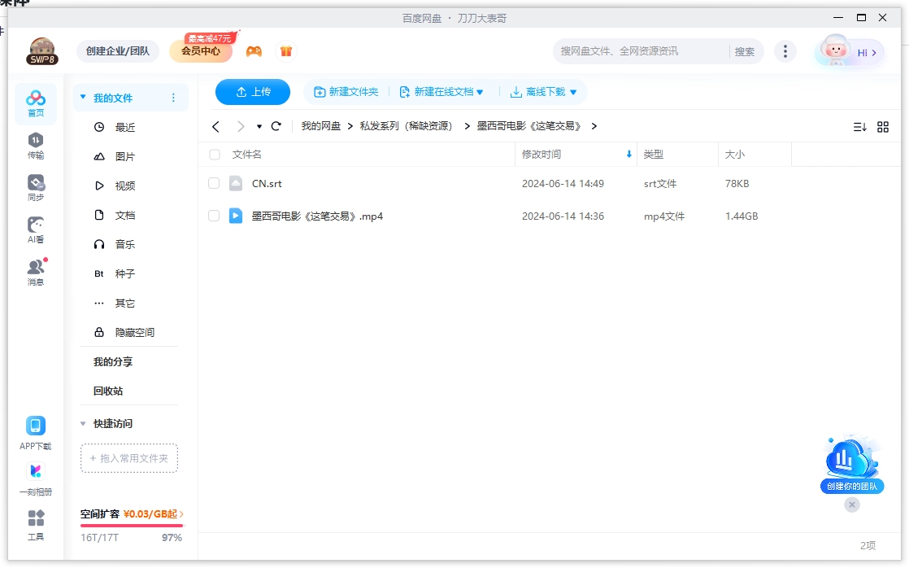Click the gift box icon in header
Viewport: 909px width, 568px height.
[286, 51]
